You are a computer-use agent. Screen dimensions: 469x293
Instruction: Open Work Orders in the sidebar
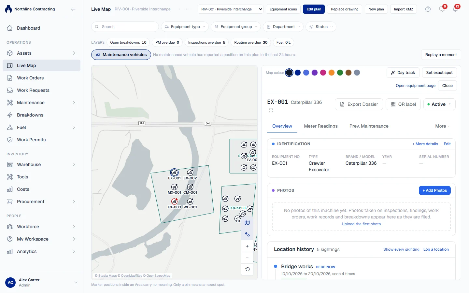41,78
